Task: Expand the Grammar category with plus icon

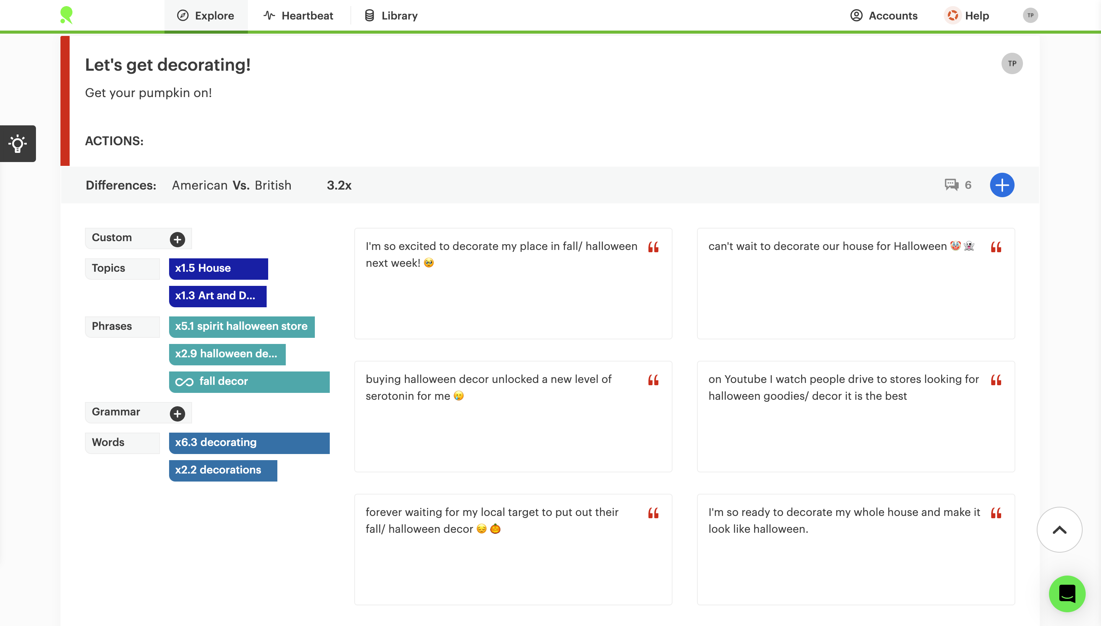Action: [x=177, y=414]
